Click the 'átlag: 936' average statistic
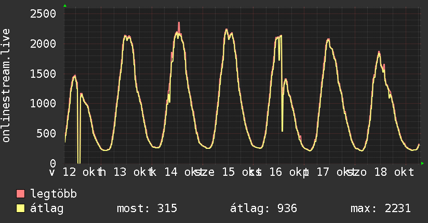The image size is (428, 223). point(263,209)
